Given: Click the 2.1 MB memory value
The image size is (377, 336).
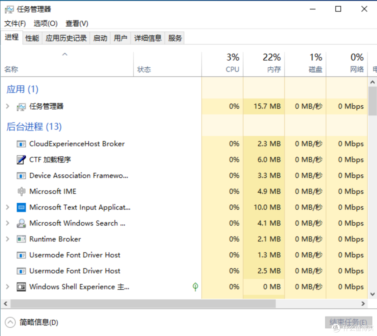Looking at the screenshot, I should (269, 239).
